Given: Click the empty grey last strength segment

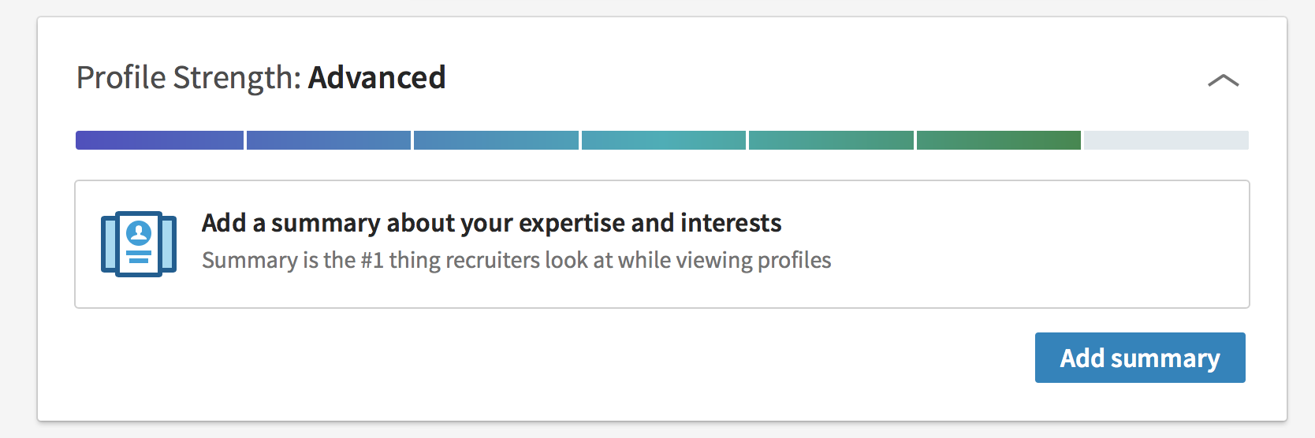Looking at the screenshot, I should click(1166, 140).
